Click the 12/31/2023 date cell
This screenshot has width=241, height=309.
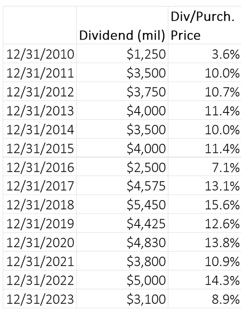click(x=40, y=299)
